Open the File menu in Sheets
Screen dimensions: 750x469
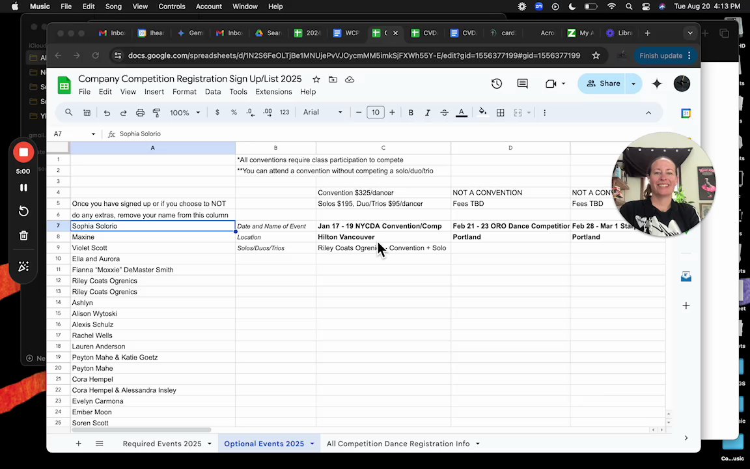pyautogui.click(x=85, y=92)
